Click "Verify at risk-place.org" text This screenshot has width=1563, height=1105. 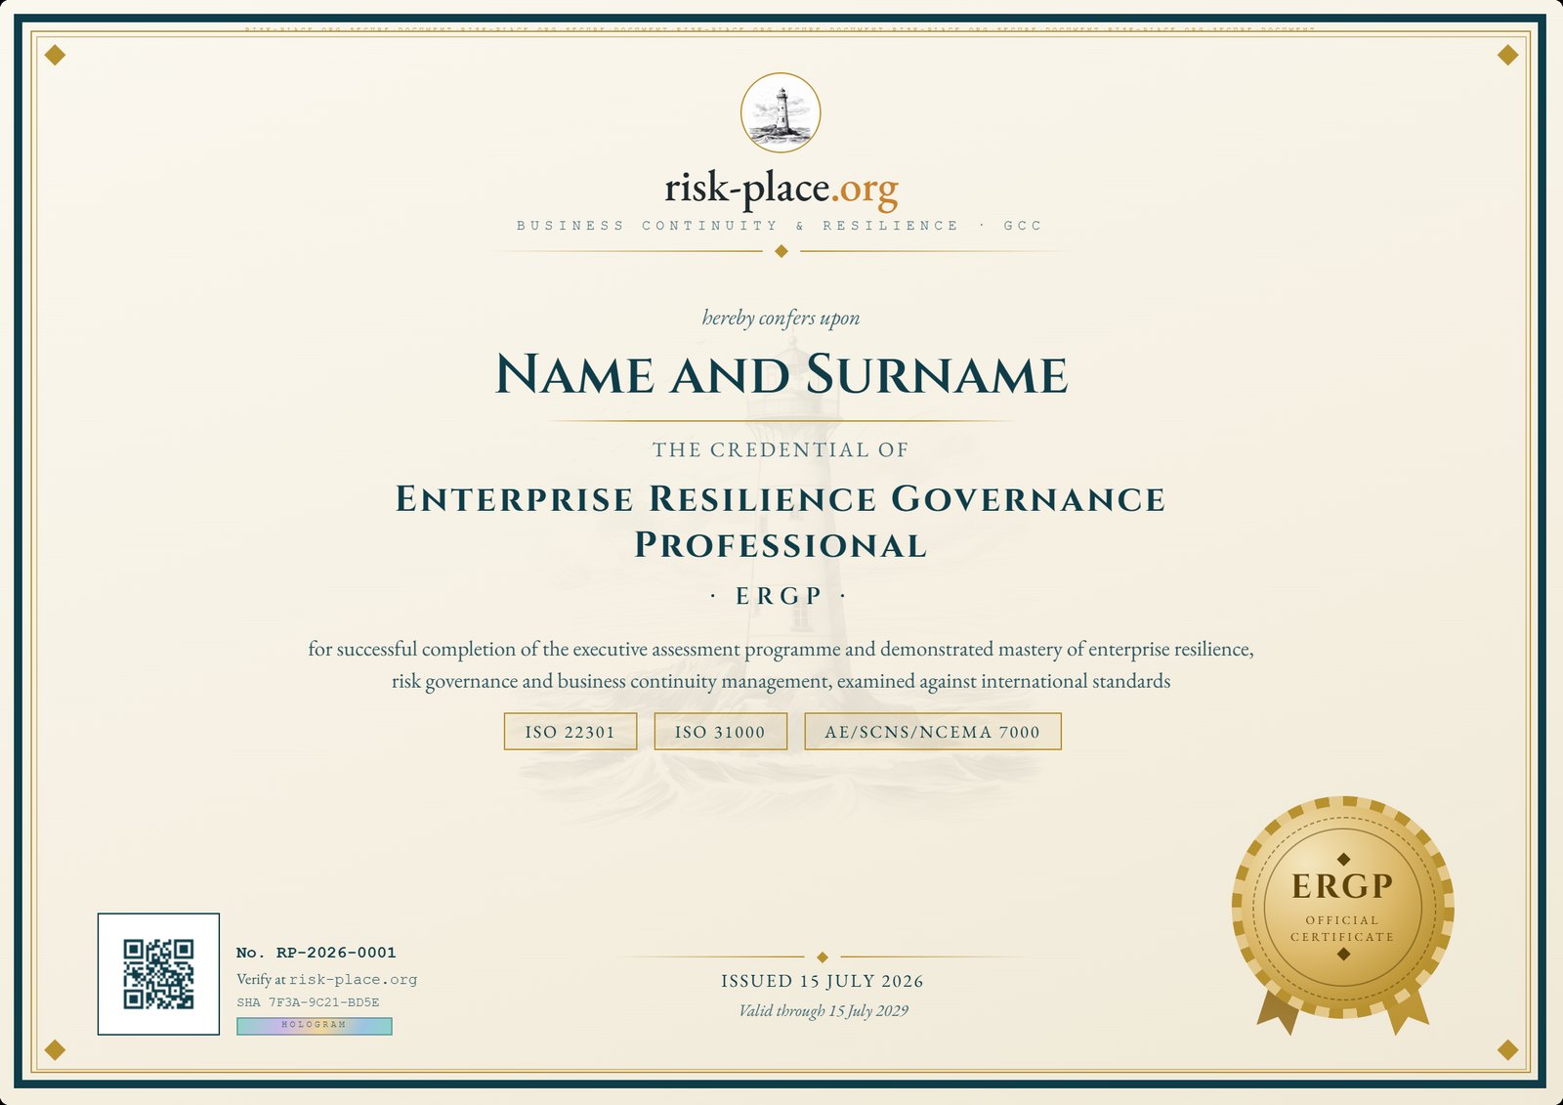(x=327, y=979)
